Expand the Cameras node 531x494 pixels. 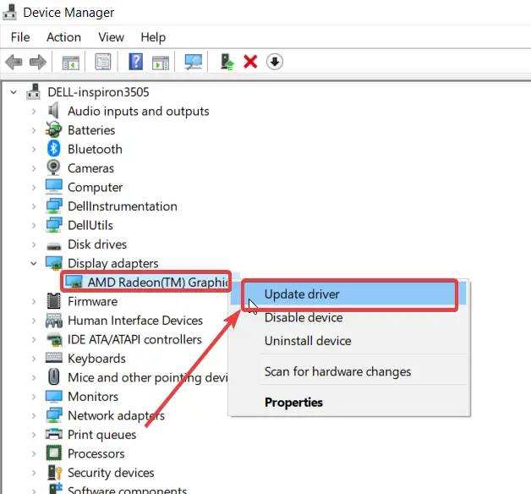click(x=34, y=167)
